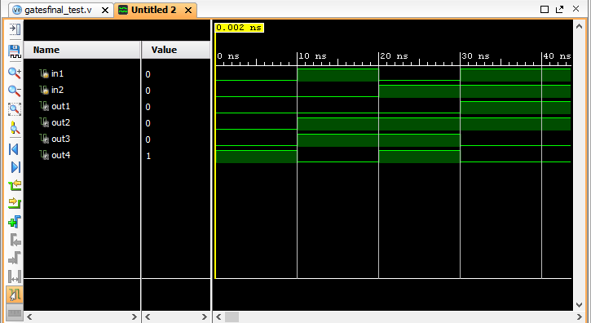The width and height of the screenshot is (591, 323).
Task: Close the gatesfinal_test.v tab
Action: (x=105, y=10)
